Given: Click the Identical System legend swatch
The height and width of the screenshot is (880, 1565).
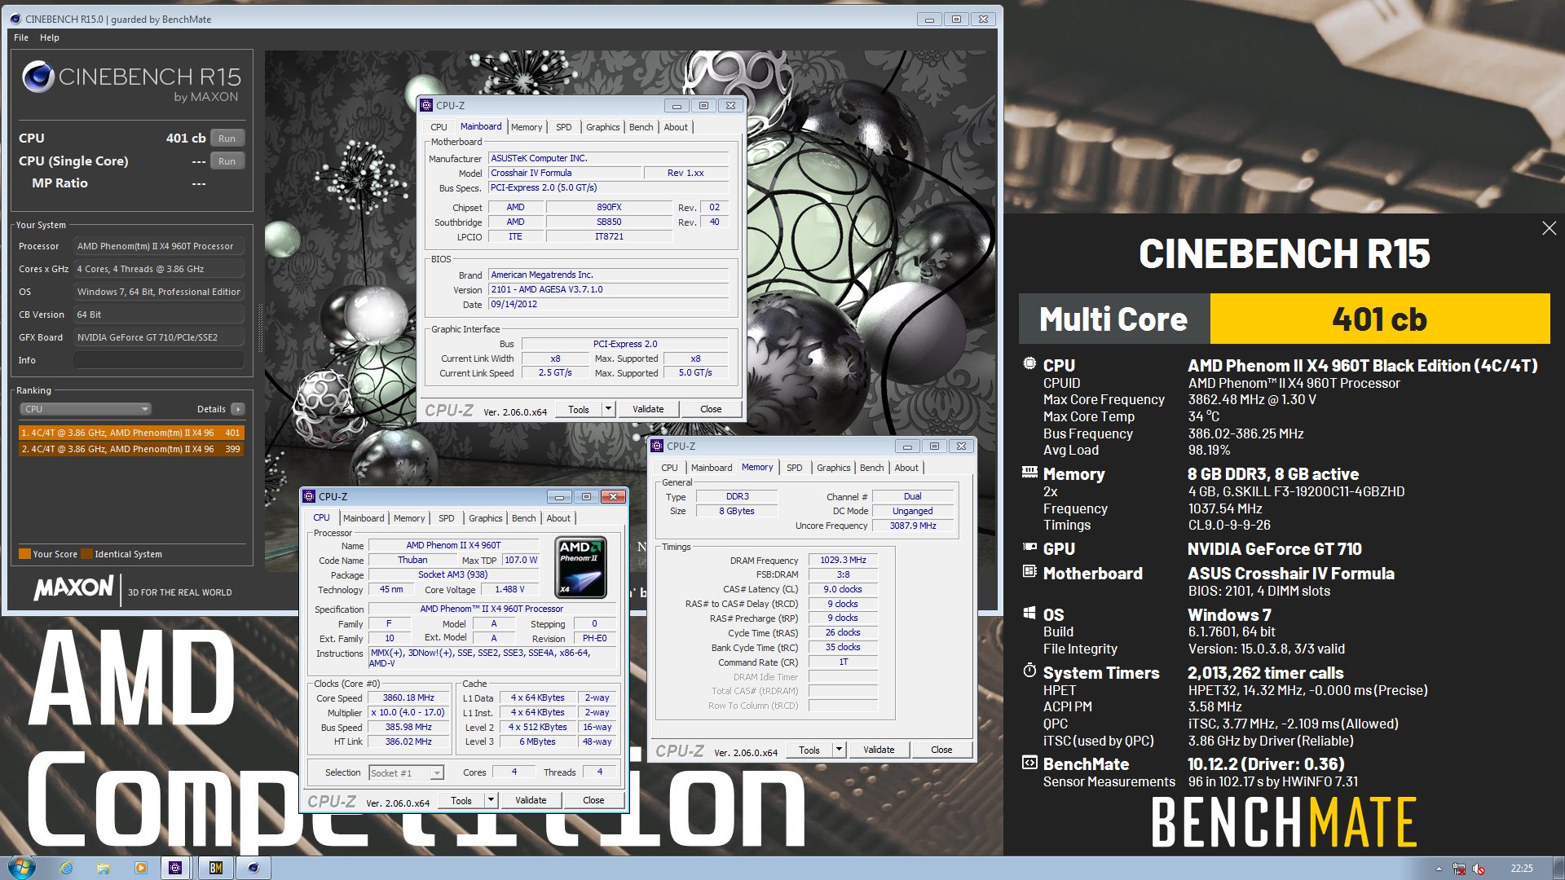Looking at the screenshot, I should [x=86, y=554].
